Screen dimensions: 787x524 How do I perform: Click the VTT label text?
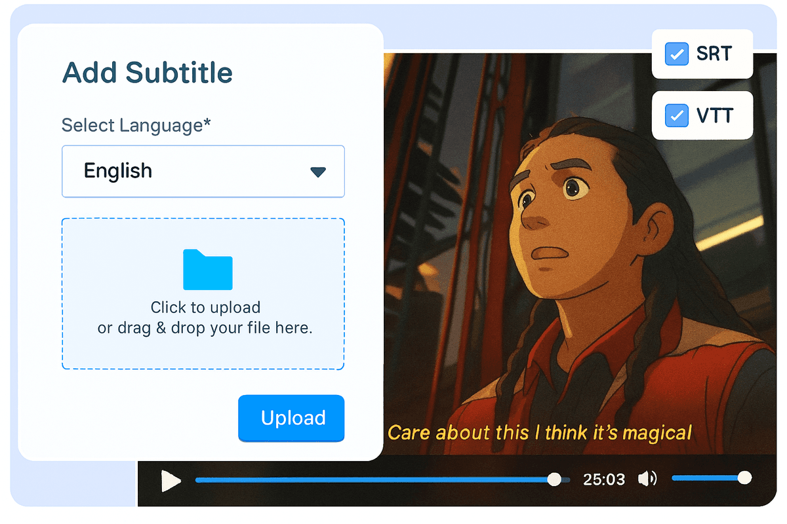[x=714, y=116]
